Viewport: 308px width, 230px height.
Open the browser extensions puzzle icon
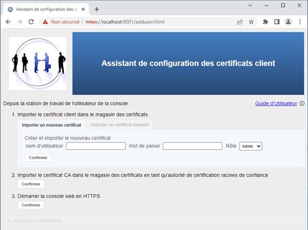click(265, 22)
